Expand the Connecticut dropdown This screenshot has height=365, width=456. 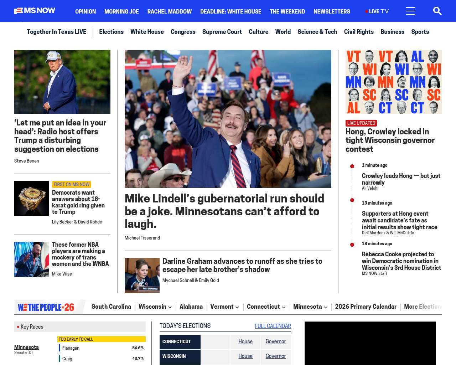tap(266, 307)
